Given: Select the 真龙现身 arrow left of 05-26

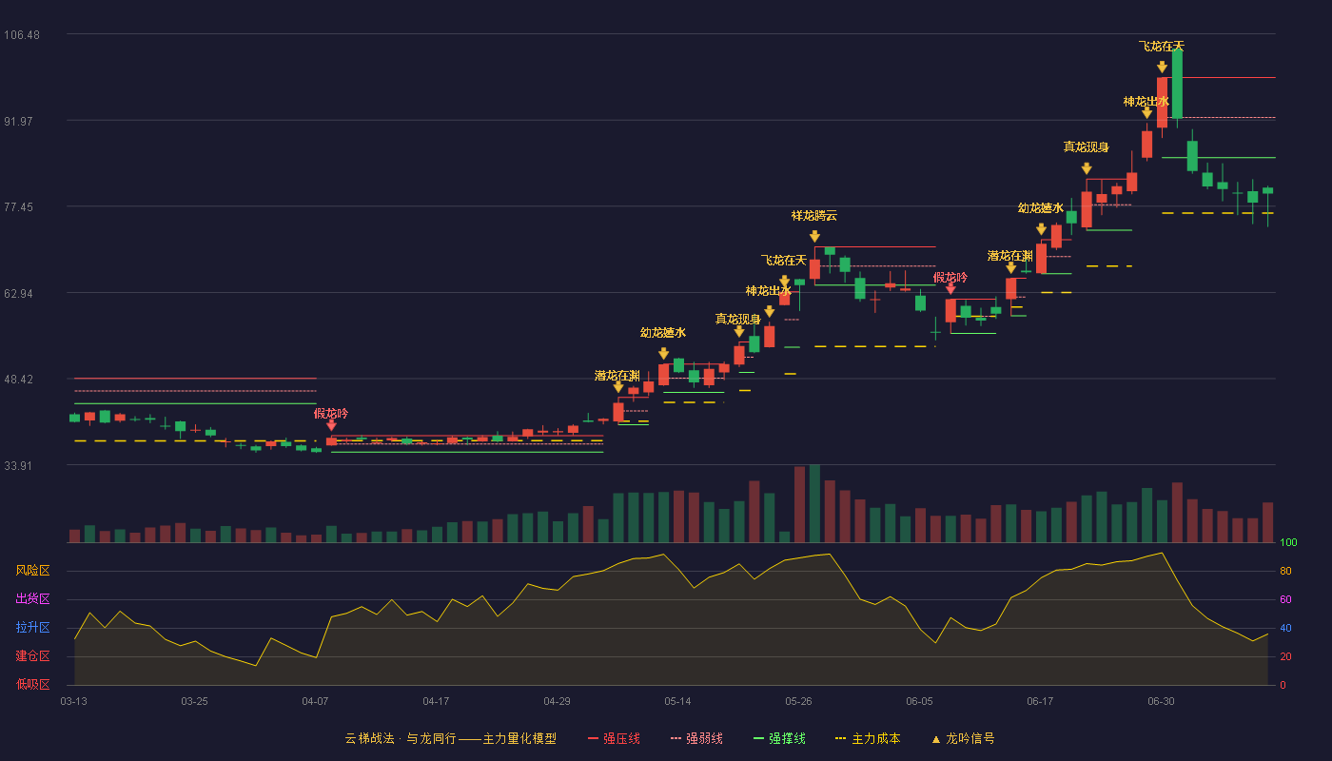Looking at the screenshot, I should 739,331.
